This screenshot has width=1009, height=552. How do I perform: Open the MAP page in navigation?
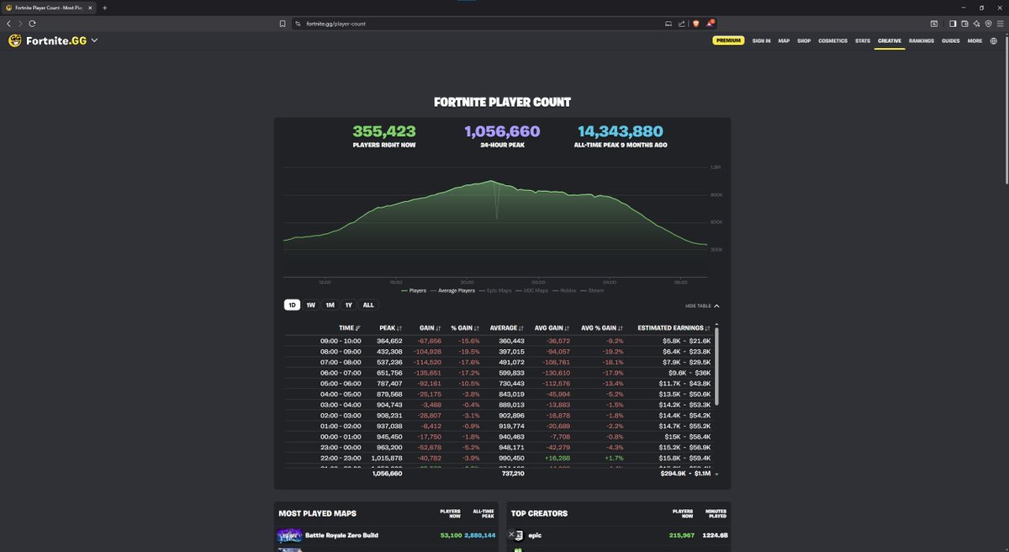[784, 40]
